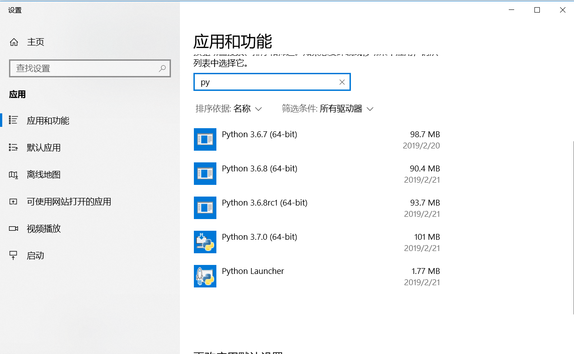
Task: Select the Python 3.6.8 (64-bit) entry name
Action: click(260, 169)
